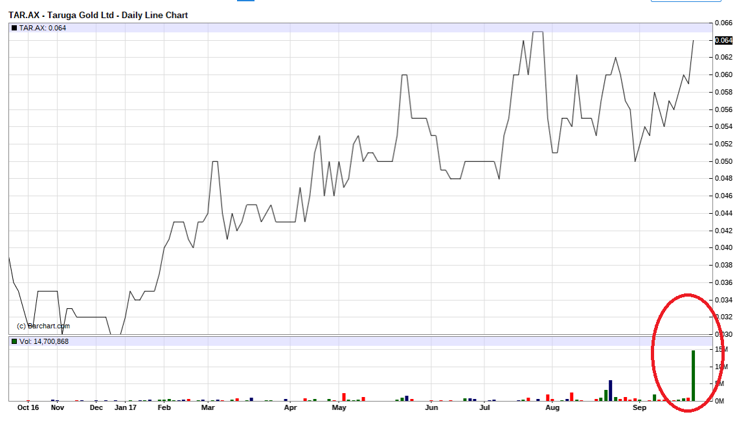Click the 0.056 price axis label

point(723,110)
